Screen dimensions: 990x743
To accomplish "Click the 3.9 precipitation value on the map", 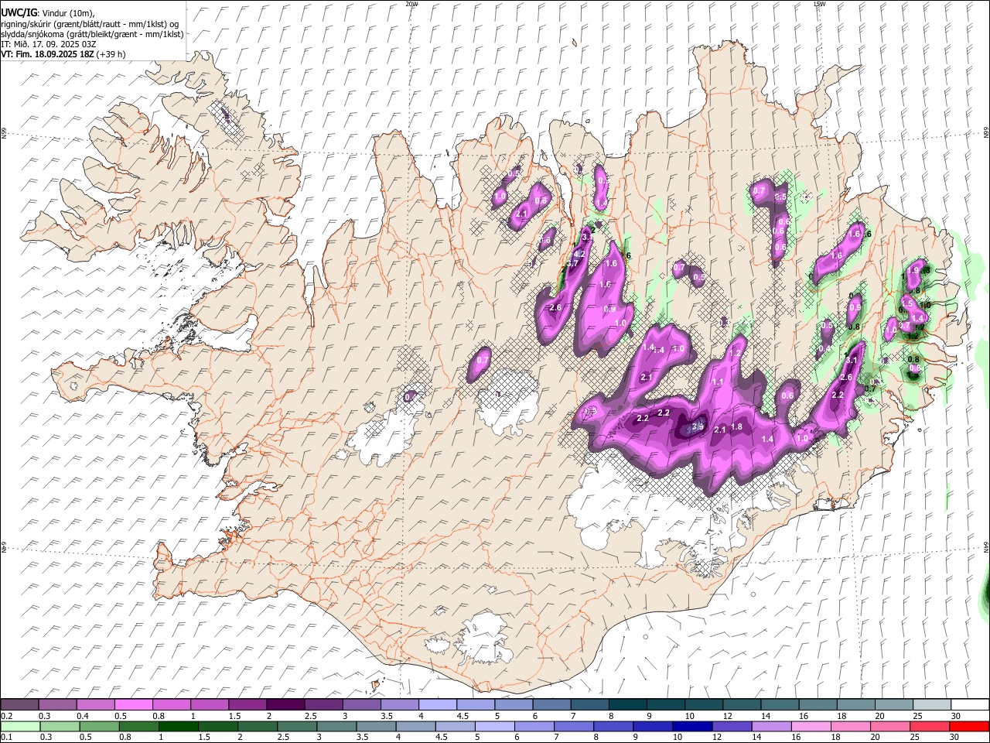I will (698, 426).
